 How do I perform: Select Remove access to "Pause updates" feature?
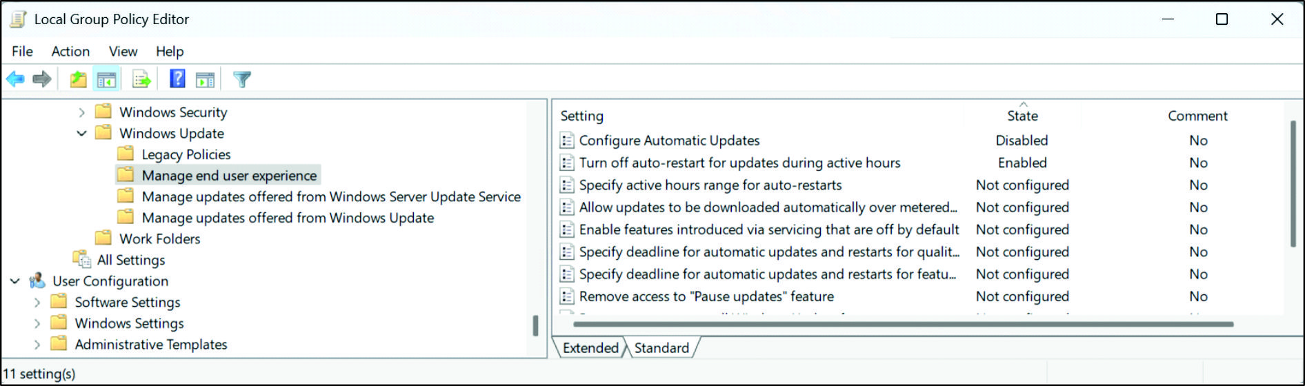(x=706, y=296)
